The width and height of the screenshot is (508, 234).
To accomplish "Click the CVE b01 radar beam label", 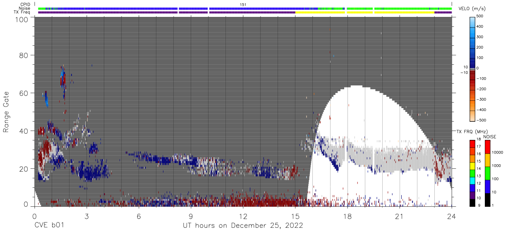I will (x=49, y=226).
